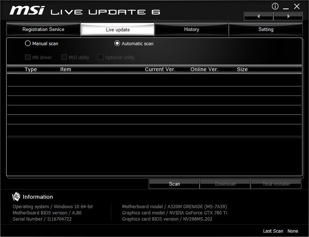Click the Size column header
The image size is (309, 237).
click(242, 69)
